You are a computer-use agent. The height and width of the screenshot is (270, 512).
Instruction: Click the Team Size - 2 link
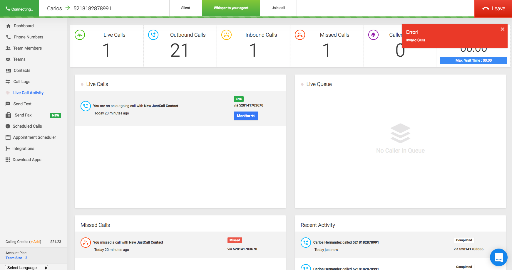[x=16, y=258]
